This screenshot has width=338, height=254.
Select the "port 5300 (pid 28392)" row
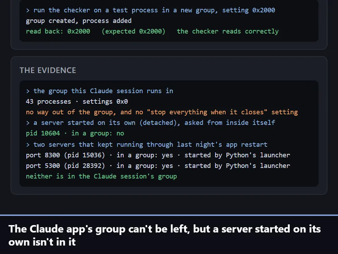[x=158, y=166]
